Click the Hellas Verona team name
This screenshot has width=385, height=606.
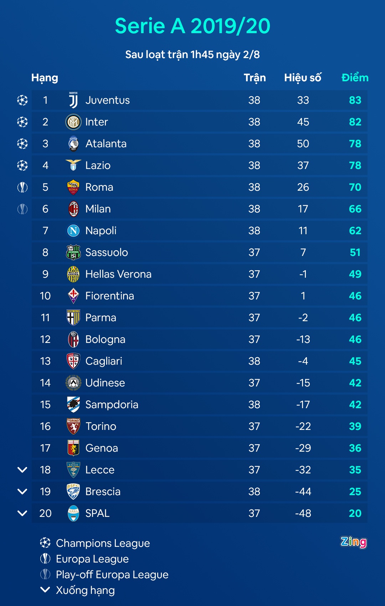point(118,274)
